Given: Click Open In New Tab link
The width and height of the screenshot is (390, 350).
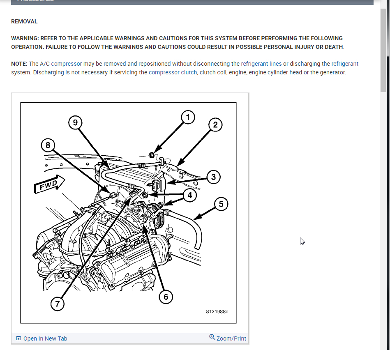Looking at the screenshot, I should click(45, 338).
